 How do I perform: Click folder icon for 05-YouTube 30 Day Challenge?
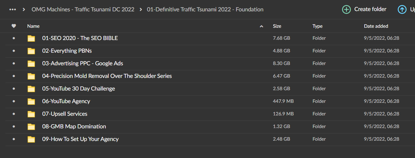point(31,89)
